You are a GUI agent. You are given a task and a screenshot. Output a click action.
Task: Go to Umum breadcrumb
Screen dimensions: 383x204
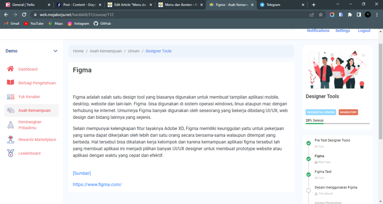coord(134,51)
